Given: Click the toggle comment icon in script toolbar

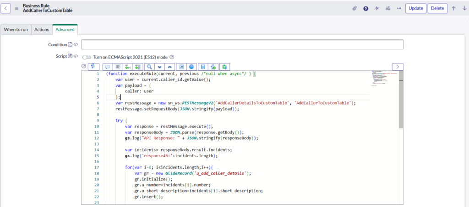Looking at the screenshot, I should [108, 67].
